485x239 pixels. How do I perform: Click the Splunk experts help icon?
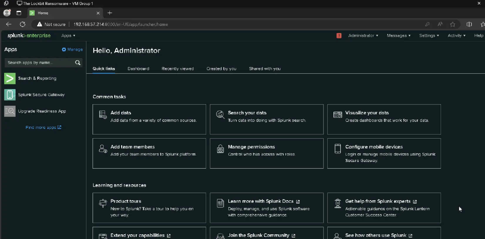tap(338, 203)
